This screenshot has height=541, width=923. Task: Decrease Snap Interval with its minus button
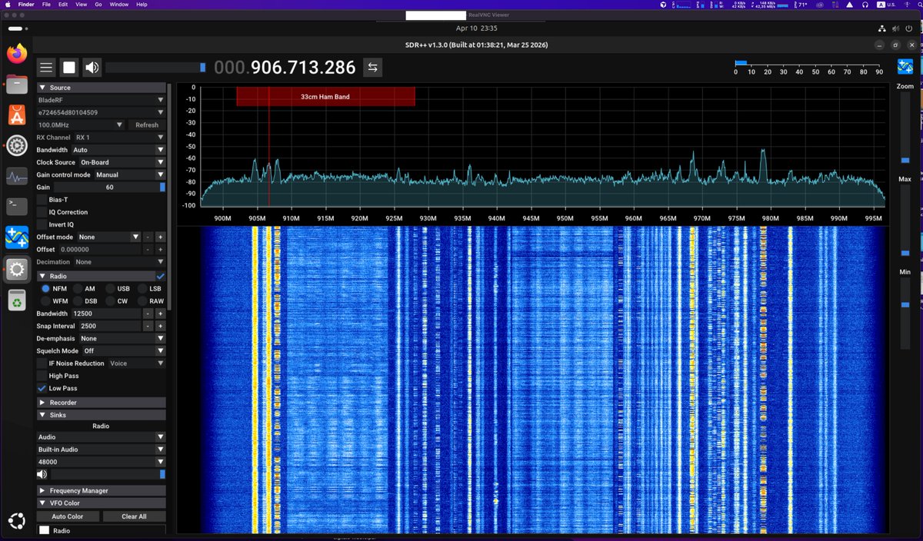[148, 326]
